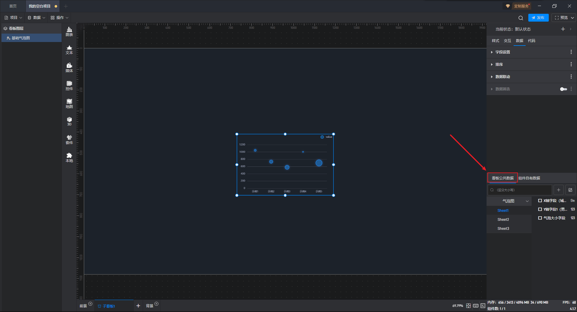Switch to the 交互 tab

507,41
